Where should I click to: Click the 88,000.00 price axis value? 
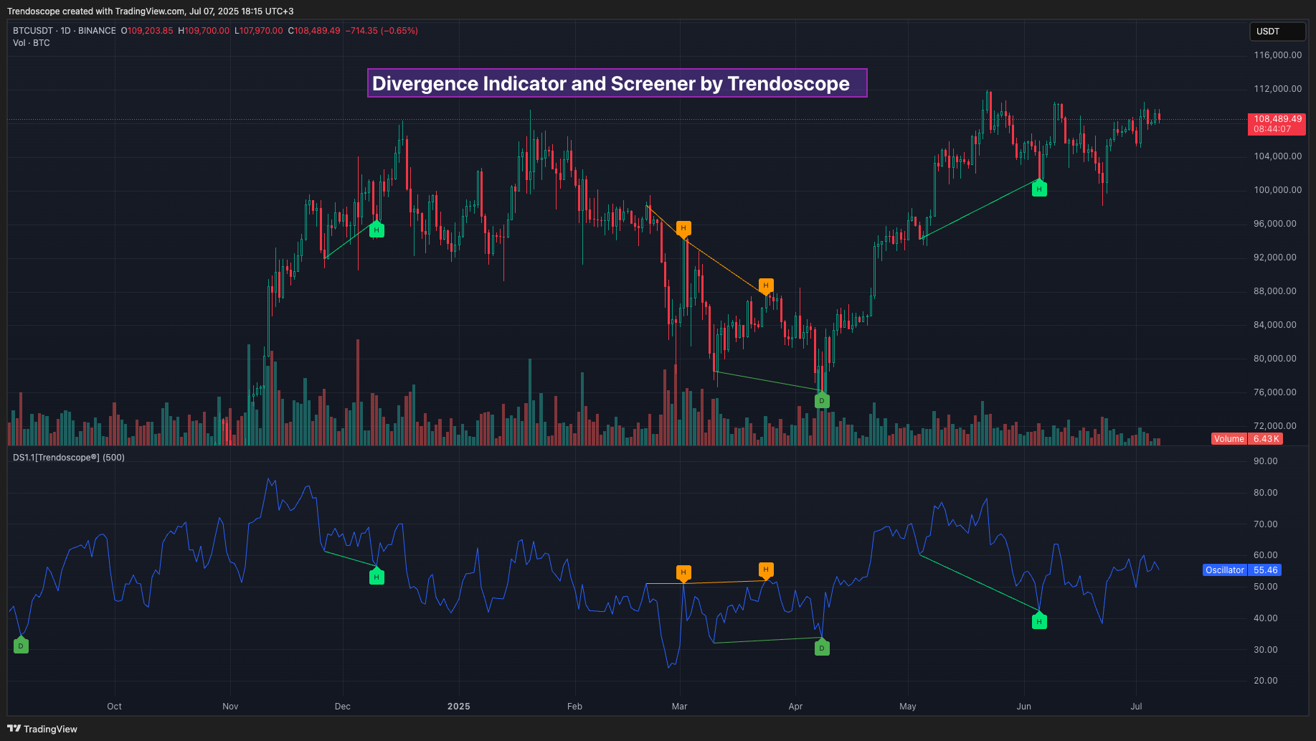pos(1274,291)
